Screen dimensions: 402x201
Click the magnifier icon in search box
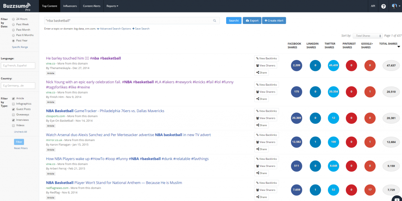tap(215, 20)
